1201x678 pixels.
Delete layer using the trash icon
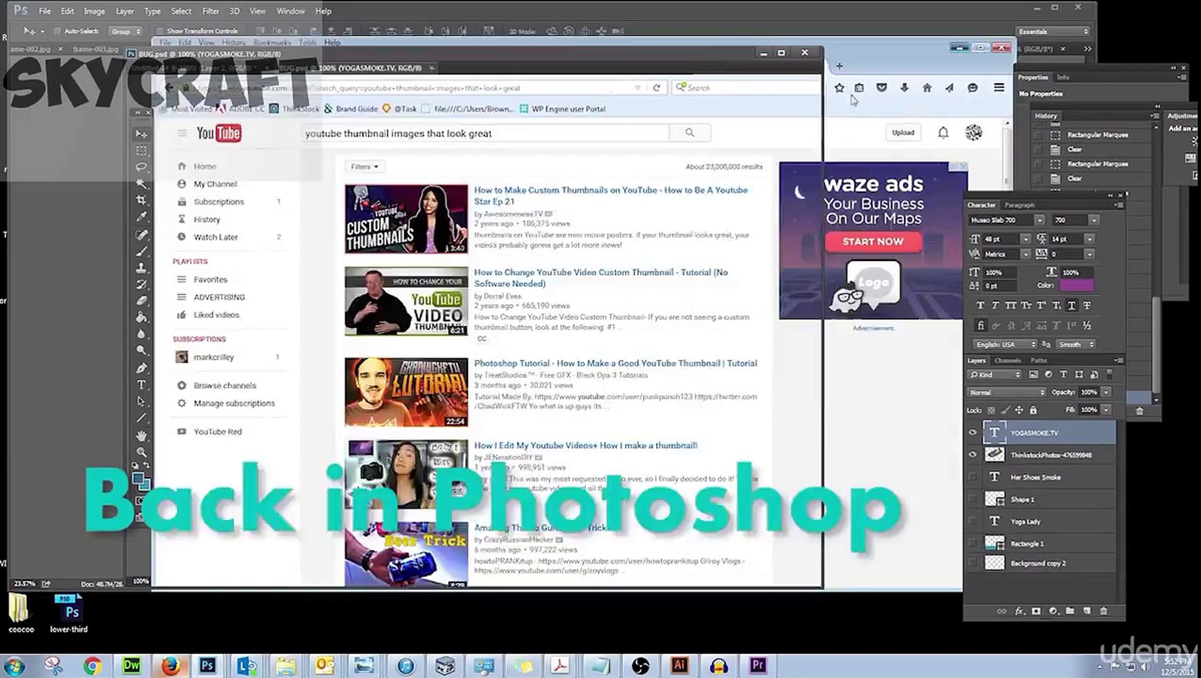(1103, 611)
